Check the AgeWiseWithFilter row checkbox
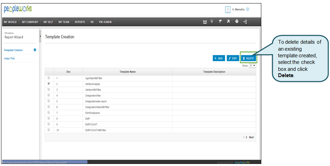 point(48,78)
